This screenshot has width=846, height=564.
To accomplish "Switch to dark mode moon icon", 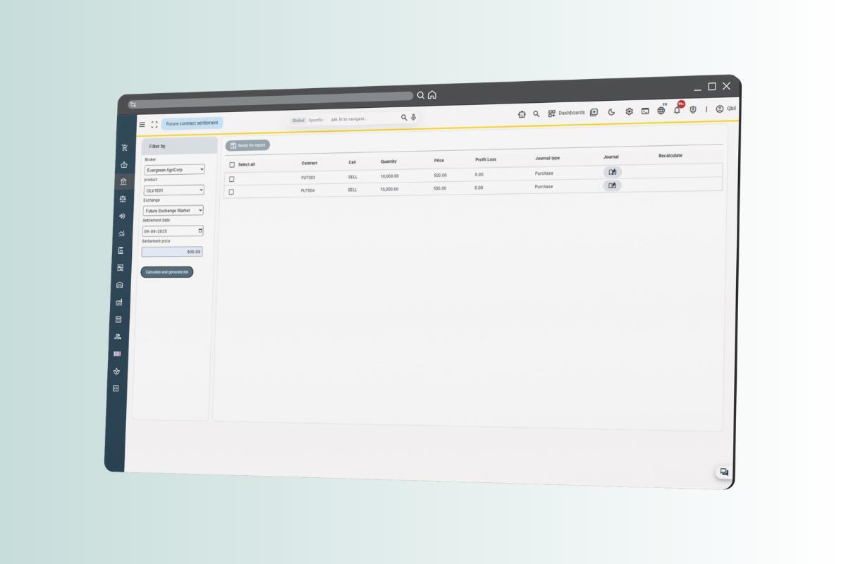I will [x=611, y=111].
